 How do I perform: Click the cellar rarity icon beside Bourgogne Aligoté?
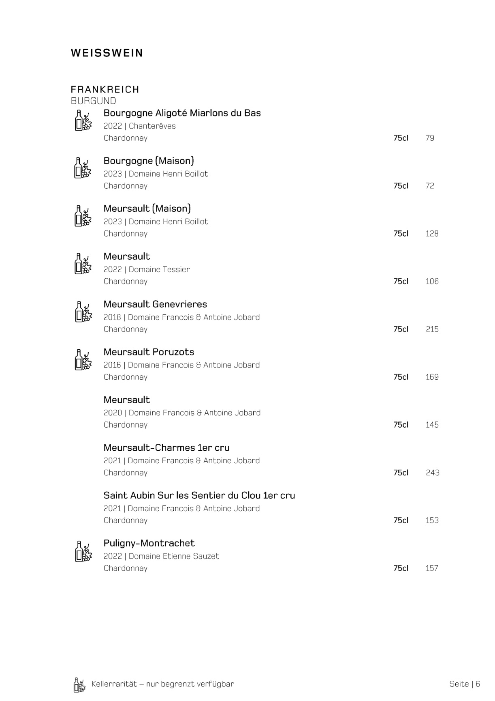pyautogui.click(x=83, y=120)
